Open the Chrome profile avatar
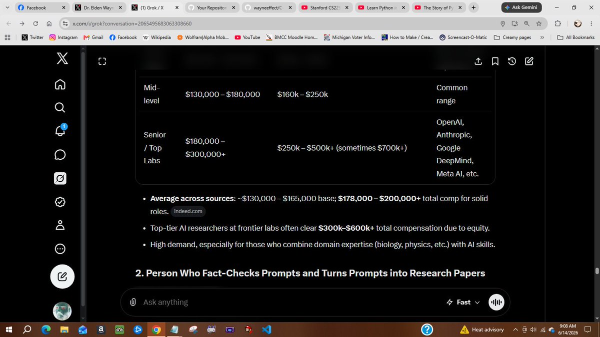This screenshot has height=337, width=600. 577,23
